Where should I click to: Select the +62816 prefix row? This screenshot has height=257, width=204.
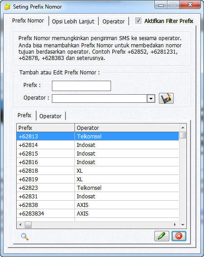click(97, 162)
